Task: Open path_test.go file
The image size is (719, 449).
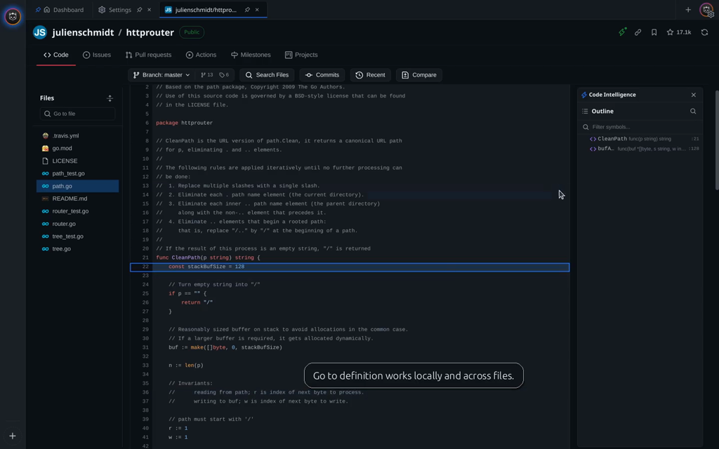Action: [x=77, y=173]
